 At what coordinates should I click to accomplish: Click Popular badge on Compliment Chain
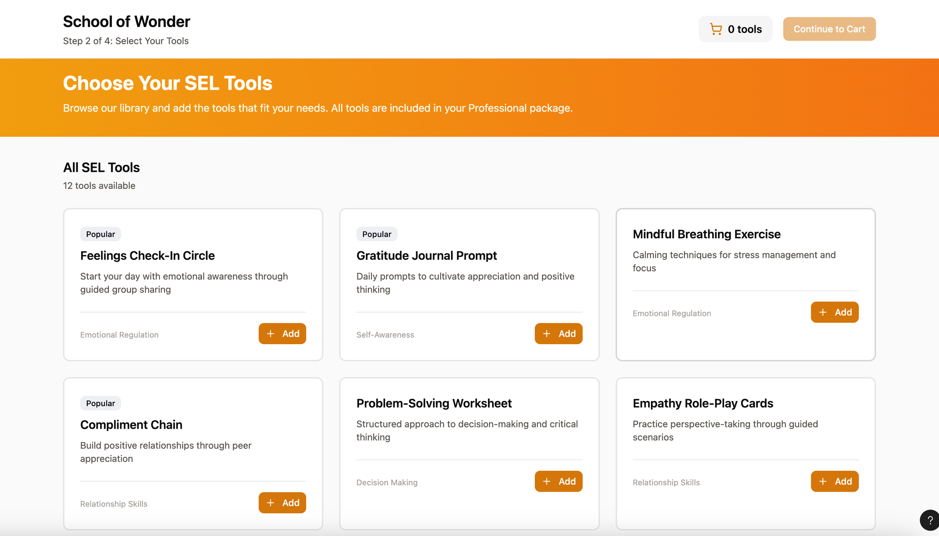tap(100, 404)
